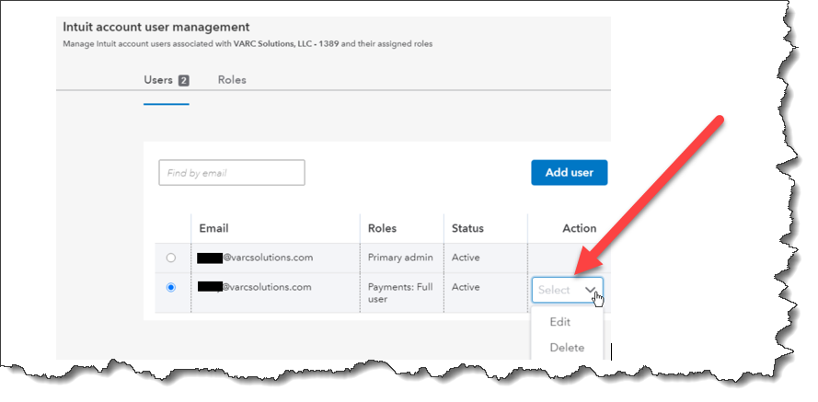Click the Payments: Full user role cell

coord(400,293)
